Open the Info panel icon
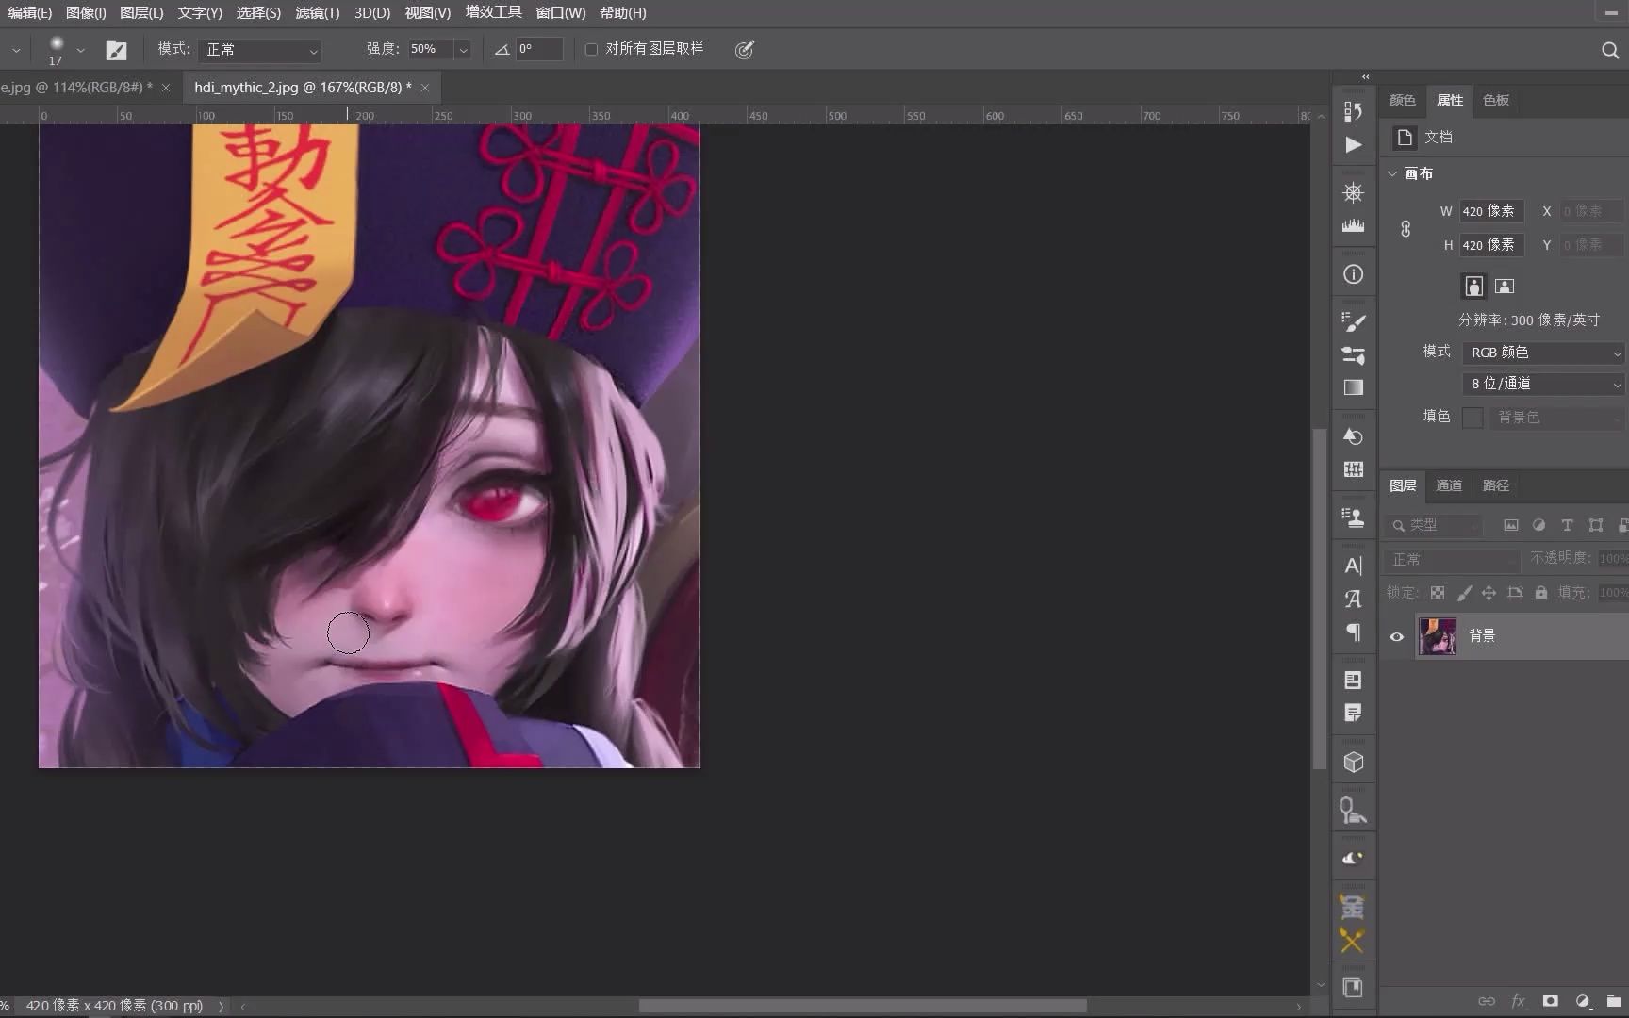This screenshot has width=1629, height=1018. 1353,274
